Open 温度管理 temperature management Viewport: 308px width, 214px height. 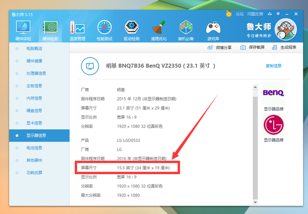coord(77,30)
